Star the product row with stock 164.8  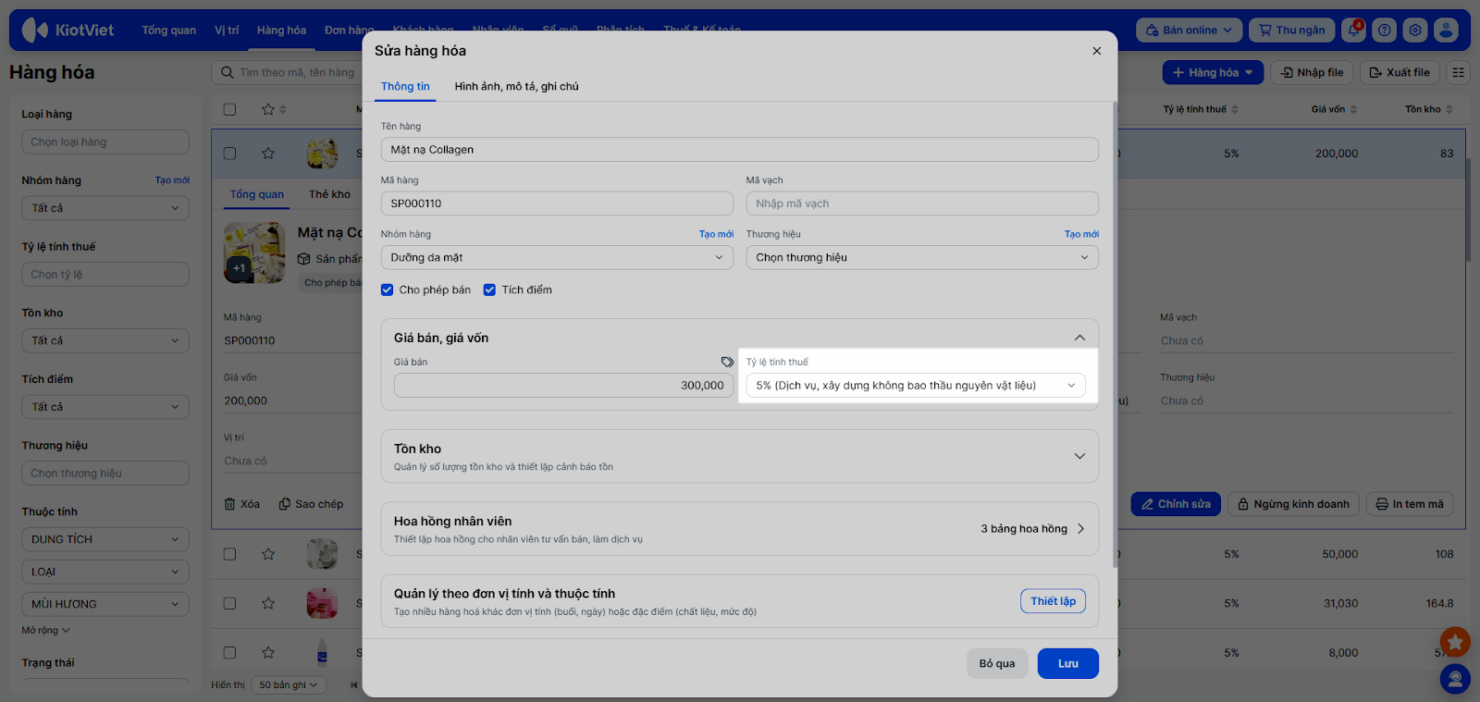click(x=268, y=603)
